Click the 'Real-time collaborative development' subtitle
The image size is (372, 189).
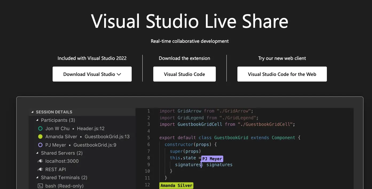[190, 41]
